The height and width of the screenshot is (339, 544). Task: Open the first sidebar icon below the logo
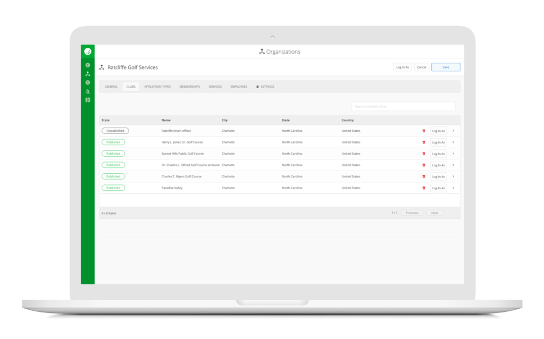coord(88,65)
